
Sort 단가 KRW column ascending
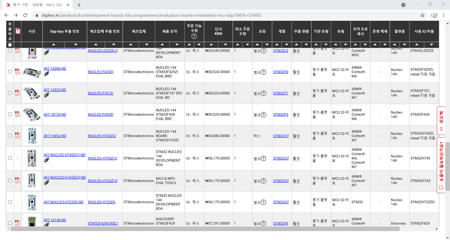pyautogui.click(x=211, y=45)
